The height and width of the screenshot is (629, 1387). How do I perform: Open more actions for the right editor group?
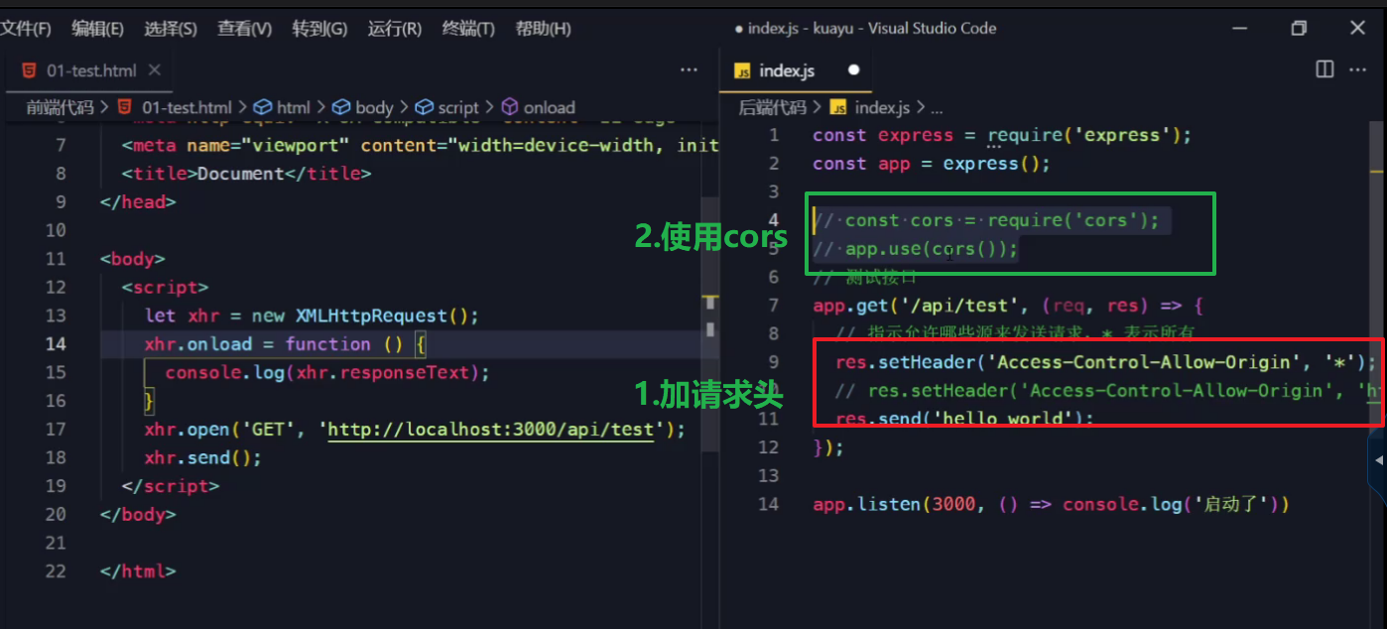tap(1356, 69)
